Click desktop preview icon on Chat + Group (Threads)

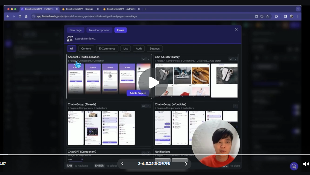pyautogui.click(x=144, y=106)
